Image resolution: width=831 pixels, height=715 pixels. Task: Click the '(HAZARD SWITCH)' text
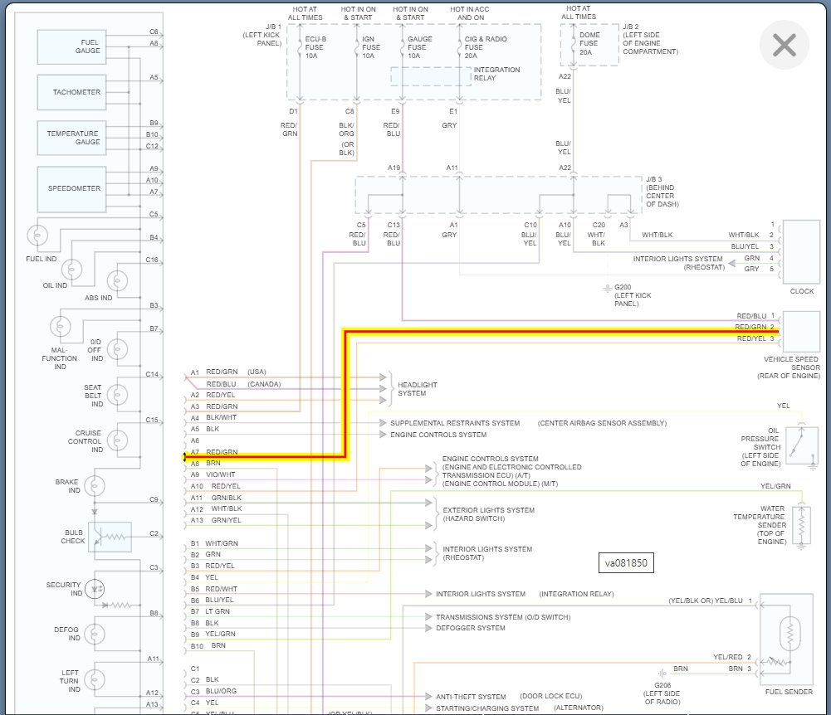474,518
